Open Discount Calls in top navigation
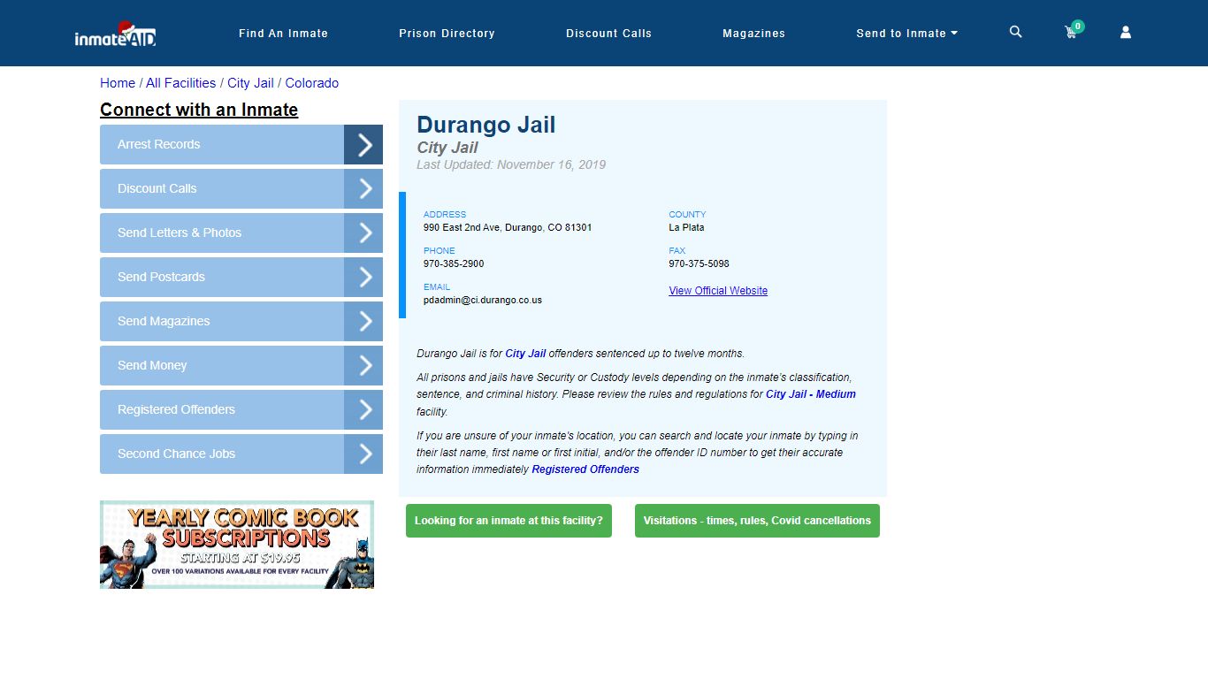The width and height of the screenshot is (1208, 679). (608, 34)
